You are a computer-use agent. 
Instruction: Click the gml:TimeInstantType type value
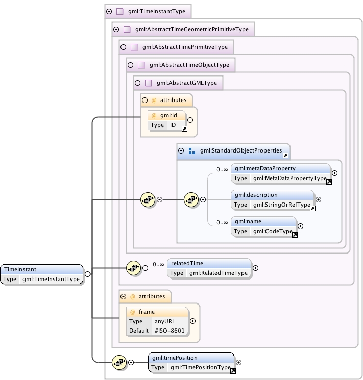coord(51,279)
